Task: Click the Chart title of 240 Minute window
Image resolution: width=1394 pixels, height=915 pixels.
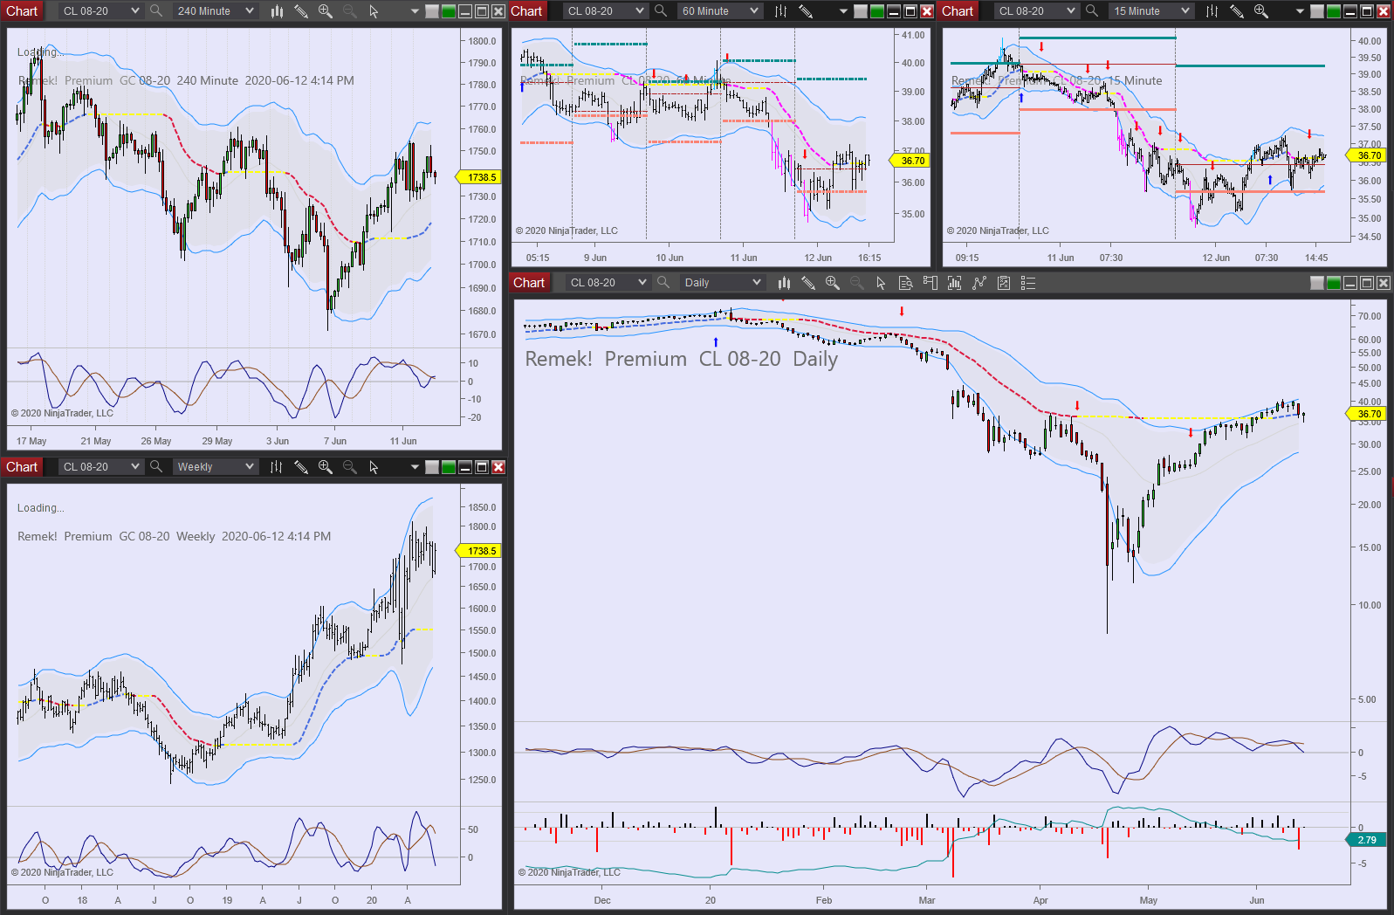Action: tap(22, 11)
